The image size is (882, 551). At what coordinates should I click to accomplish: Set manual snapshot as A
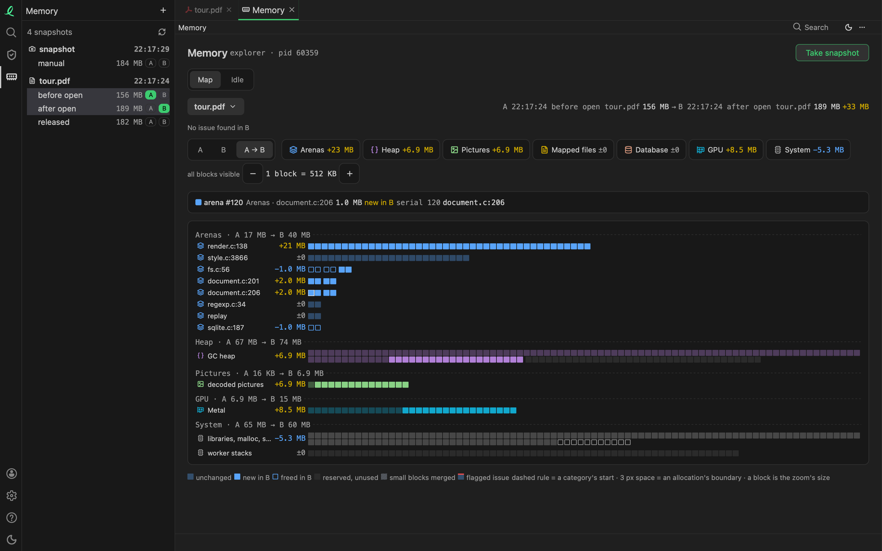151,63
